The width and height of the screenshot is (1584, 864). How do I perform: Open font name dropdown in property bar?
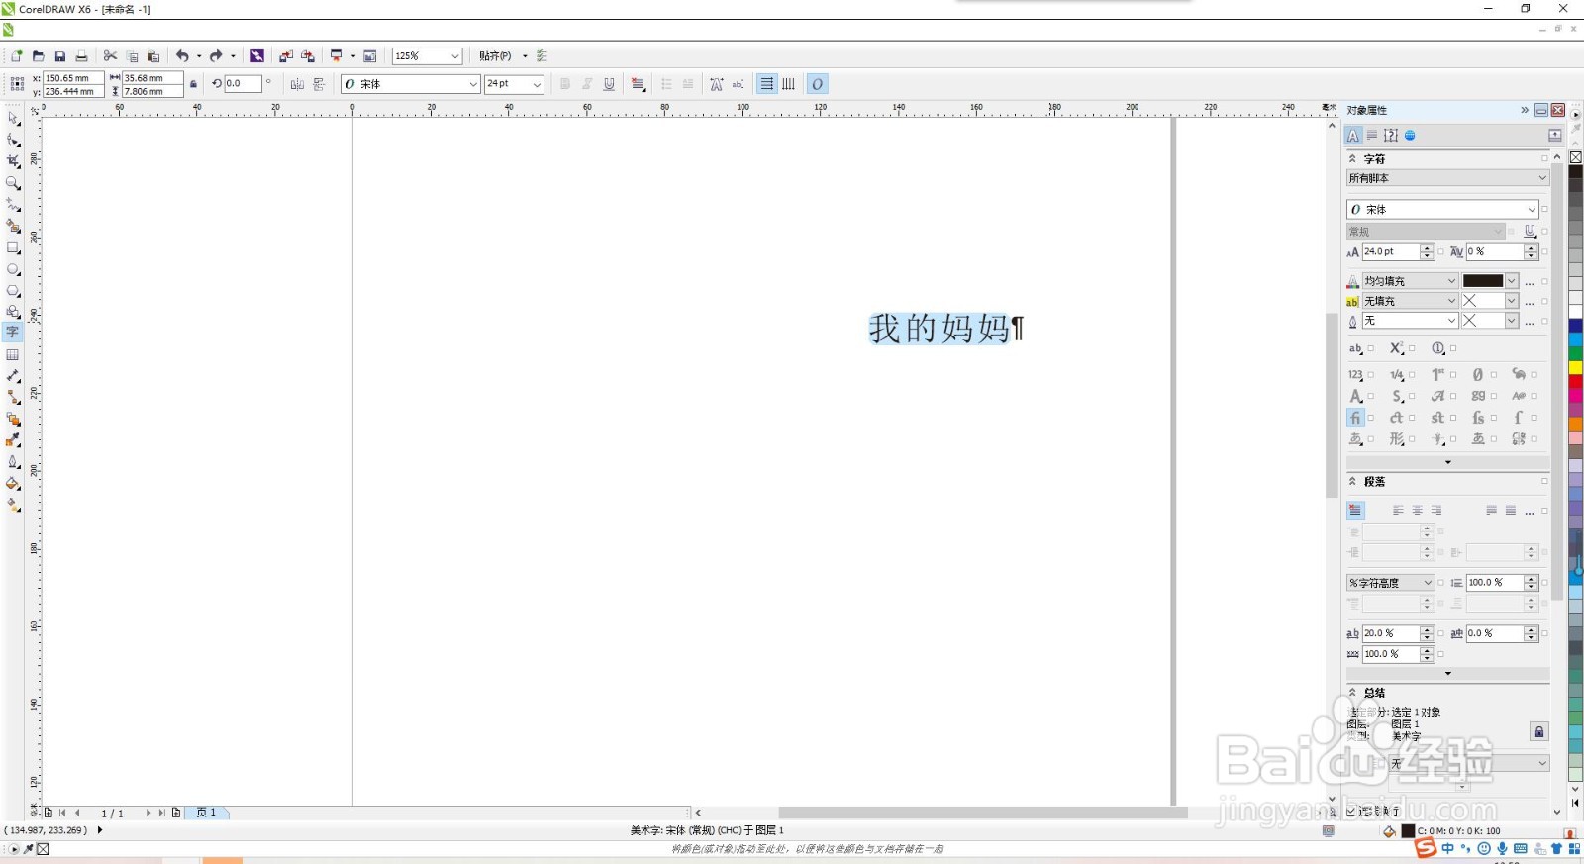[473, 84]
